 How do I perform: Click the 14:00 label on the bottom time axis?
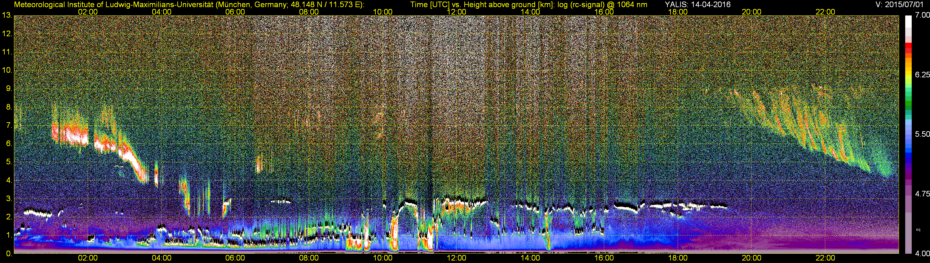(530, 258)
